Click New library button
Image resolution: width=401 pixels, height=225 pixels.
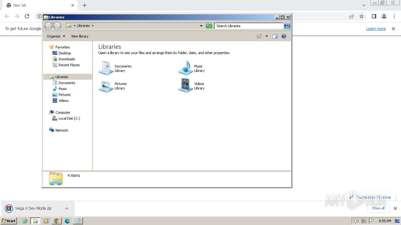click(x=80, y=36)
